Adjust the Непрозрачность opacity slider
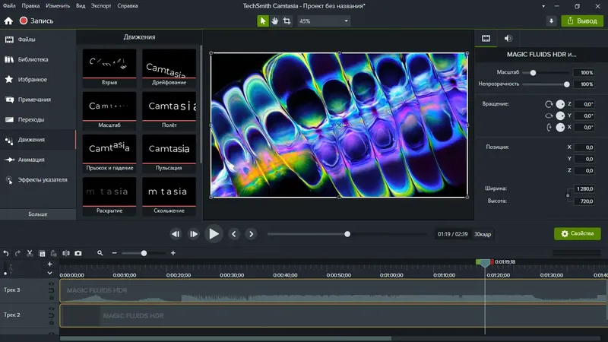The image size is (608, 342). (x=566, y=84)
